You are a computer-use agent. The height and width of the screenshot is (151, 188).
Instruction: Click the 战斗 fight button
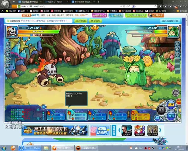pyautogui.click(x=171, y=105)
